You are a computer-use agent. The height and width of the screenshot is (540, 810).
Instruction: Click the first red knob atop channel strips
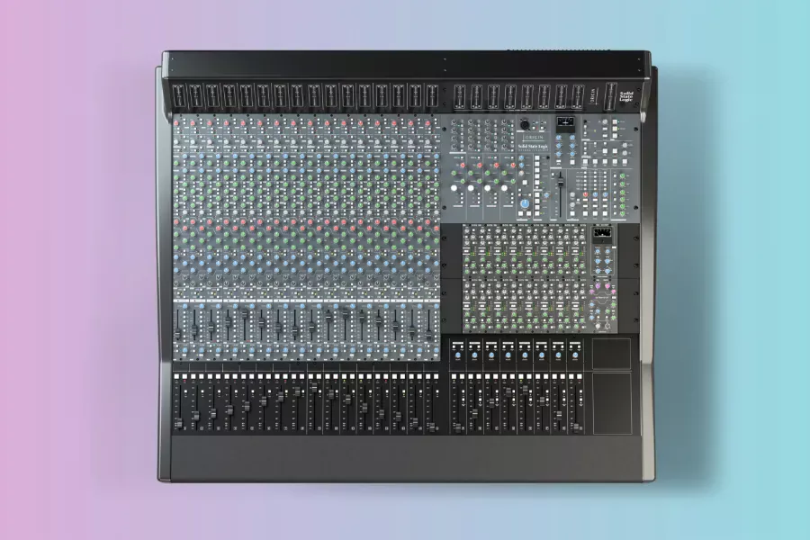(176, 123)
